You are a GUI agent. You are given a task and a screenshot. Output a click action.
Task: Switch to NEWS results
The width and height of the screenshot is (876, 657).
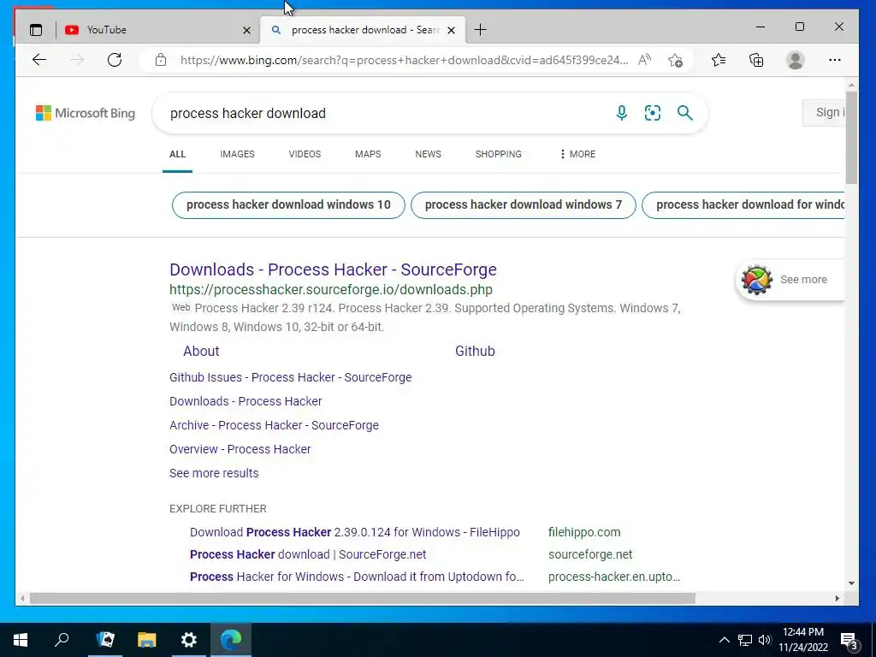coord(428,154)
